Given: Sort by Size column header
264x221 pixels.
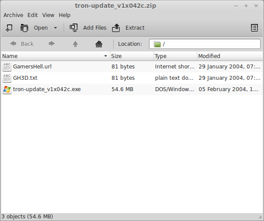Looking at the screenshot, I should 132,56.
